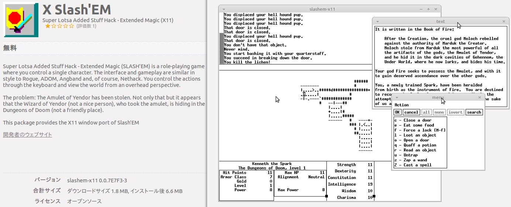This screenshot has height=207, width=511.
Task: Select 'q - Quaff a potion' action
Action: [420, 145]
